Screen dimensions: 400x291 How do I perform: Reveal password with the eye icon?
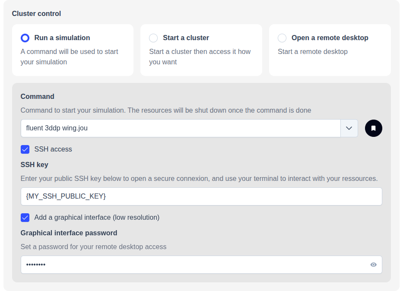coord(374,265)
